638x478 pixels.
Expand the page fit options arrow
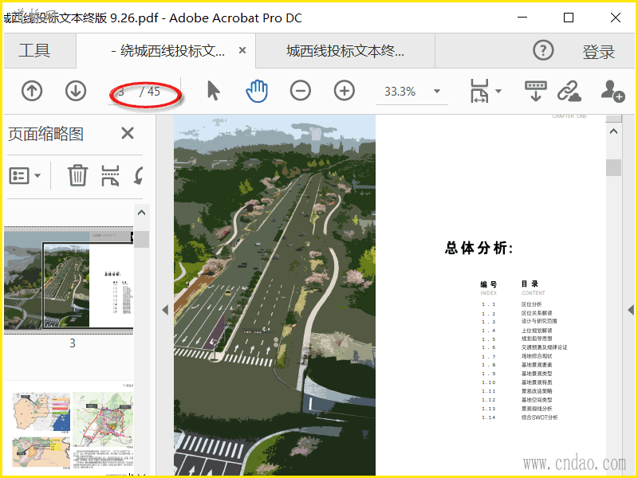(x=498, y=91)
